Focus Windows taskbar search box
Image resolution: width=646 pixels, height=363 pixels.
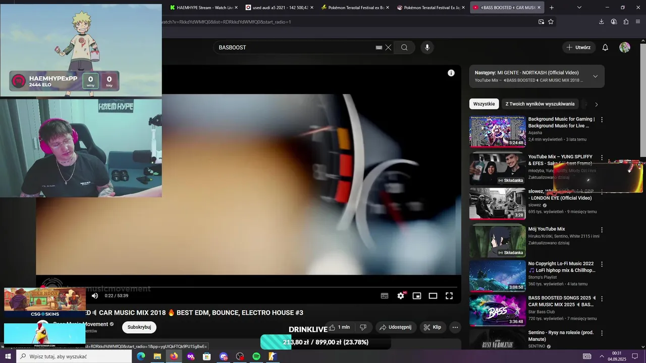click(74, 356)
